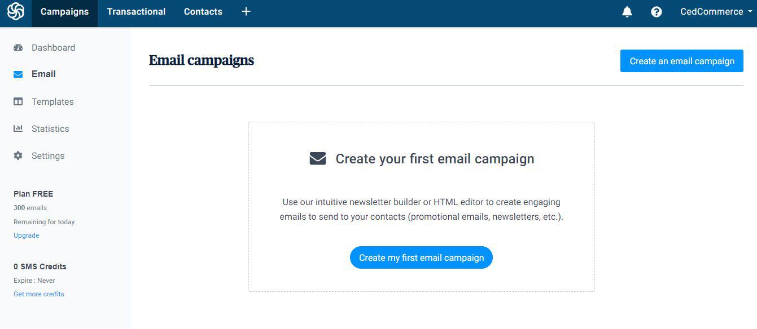
Task: Click the Email envelope icon in sidebar
Action: point(18,74)
